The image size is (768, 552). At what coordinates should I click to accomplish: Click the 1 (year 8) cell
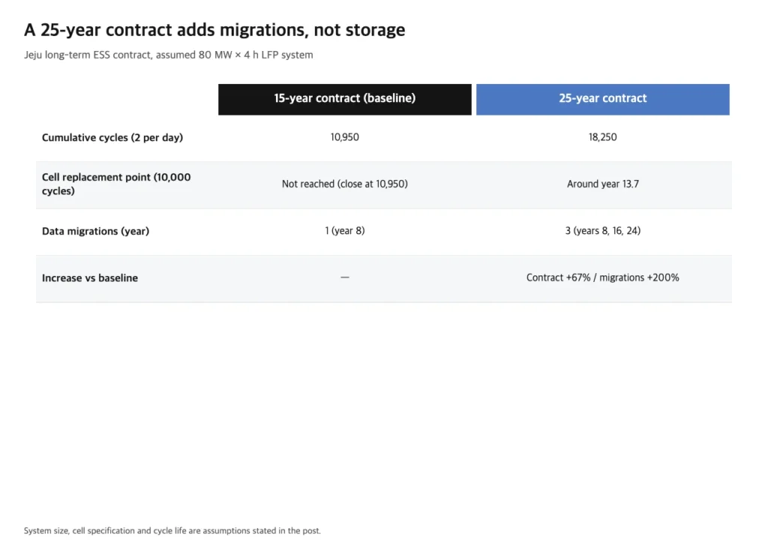pos(345,231)
